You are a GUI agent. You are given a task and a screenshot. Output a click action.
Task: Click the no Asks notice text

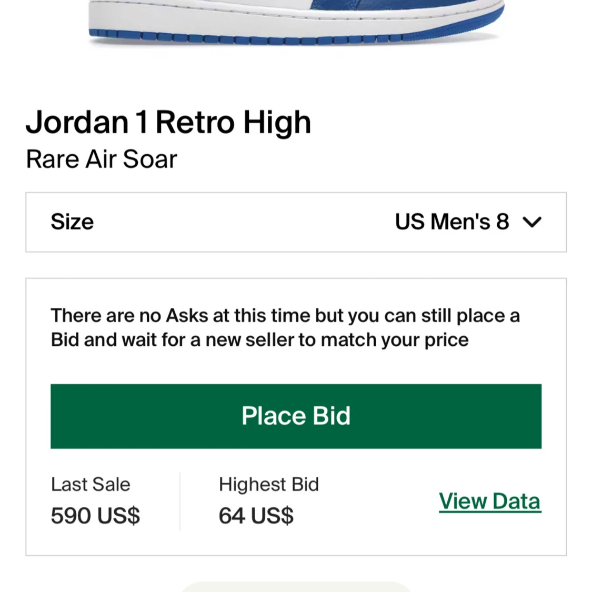pos(285,328)
